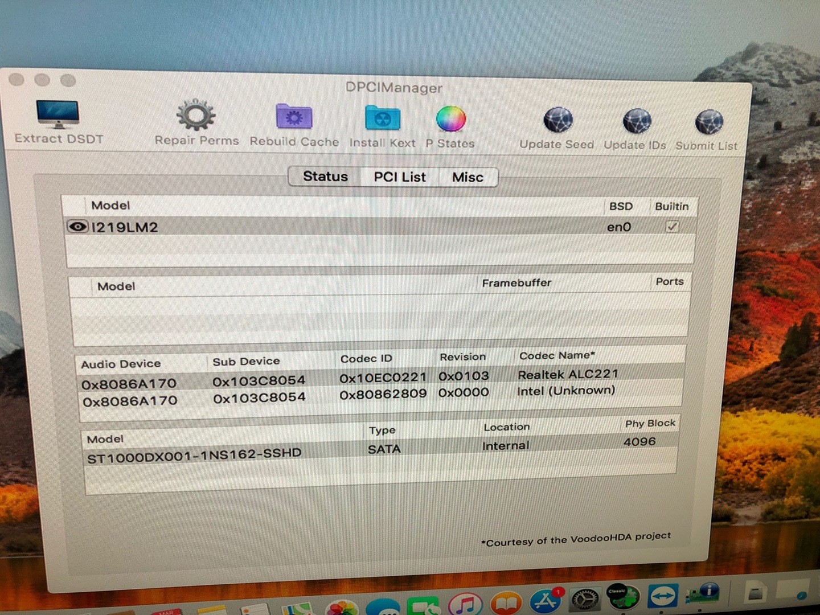Screen dimensions: 820x615
Task: Click the Sub Device column header
Action: point(246,362)
